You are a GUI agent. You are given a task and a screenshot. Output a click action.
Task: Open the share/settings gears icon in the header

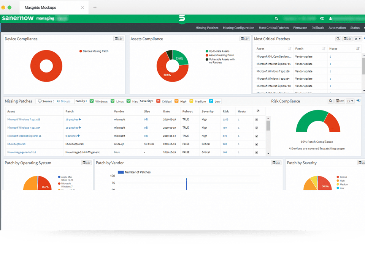point(322,19)
